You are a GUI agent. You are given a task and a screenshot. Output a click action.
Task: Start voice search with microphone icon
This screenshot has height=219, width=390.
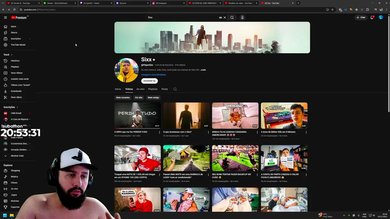[x=242, y=17]
